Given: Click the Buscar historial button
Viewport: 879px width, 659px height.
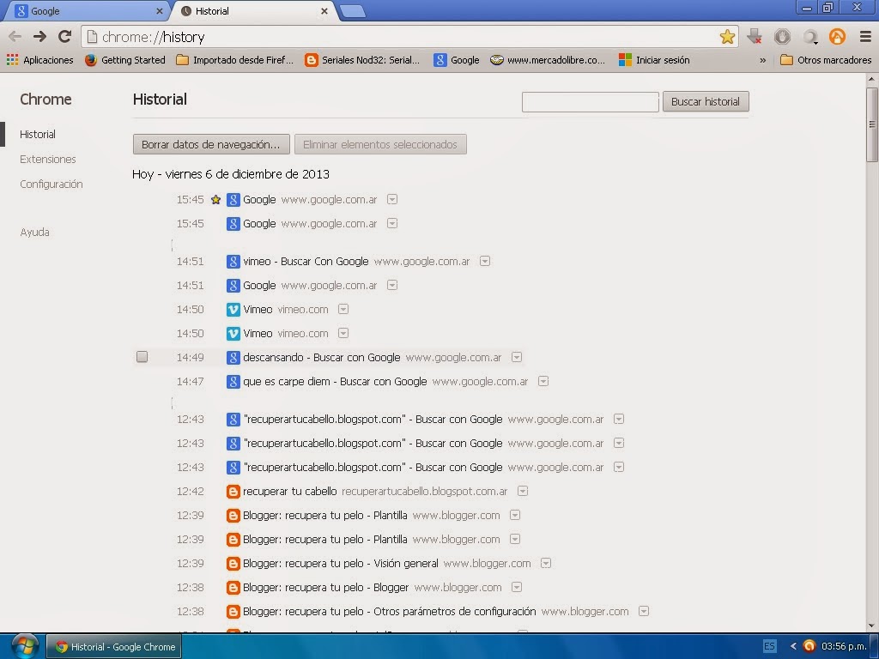Looking at the screenshot, I should click(x=706, y=101).
